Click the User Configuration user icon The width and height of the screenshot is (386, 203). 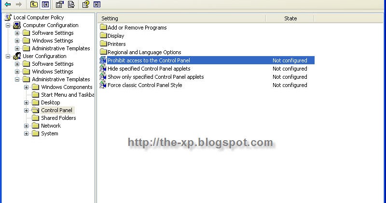coord(17,56)
